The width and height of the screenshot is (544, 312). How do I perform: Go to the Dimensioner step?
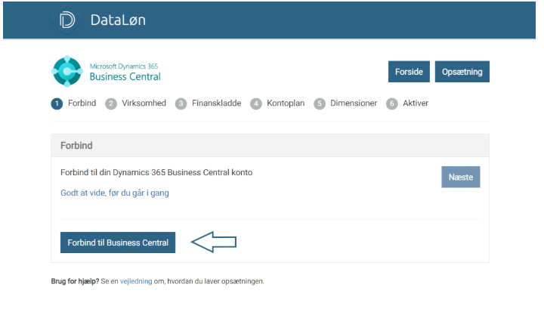click(354, 103)
